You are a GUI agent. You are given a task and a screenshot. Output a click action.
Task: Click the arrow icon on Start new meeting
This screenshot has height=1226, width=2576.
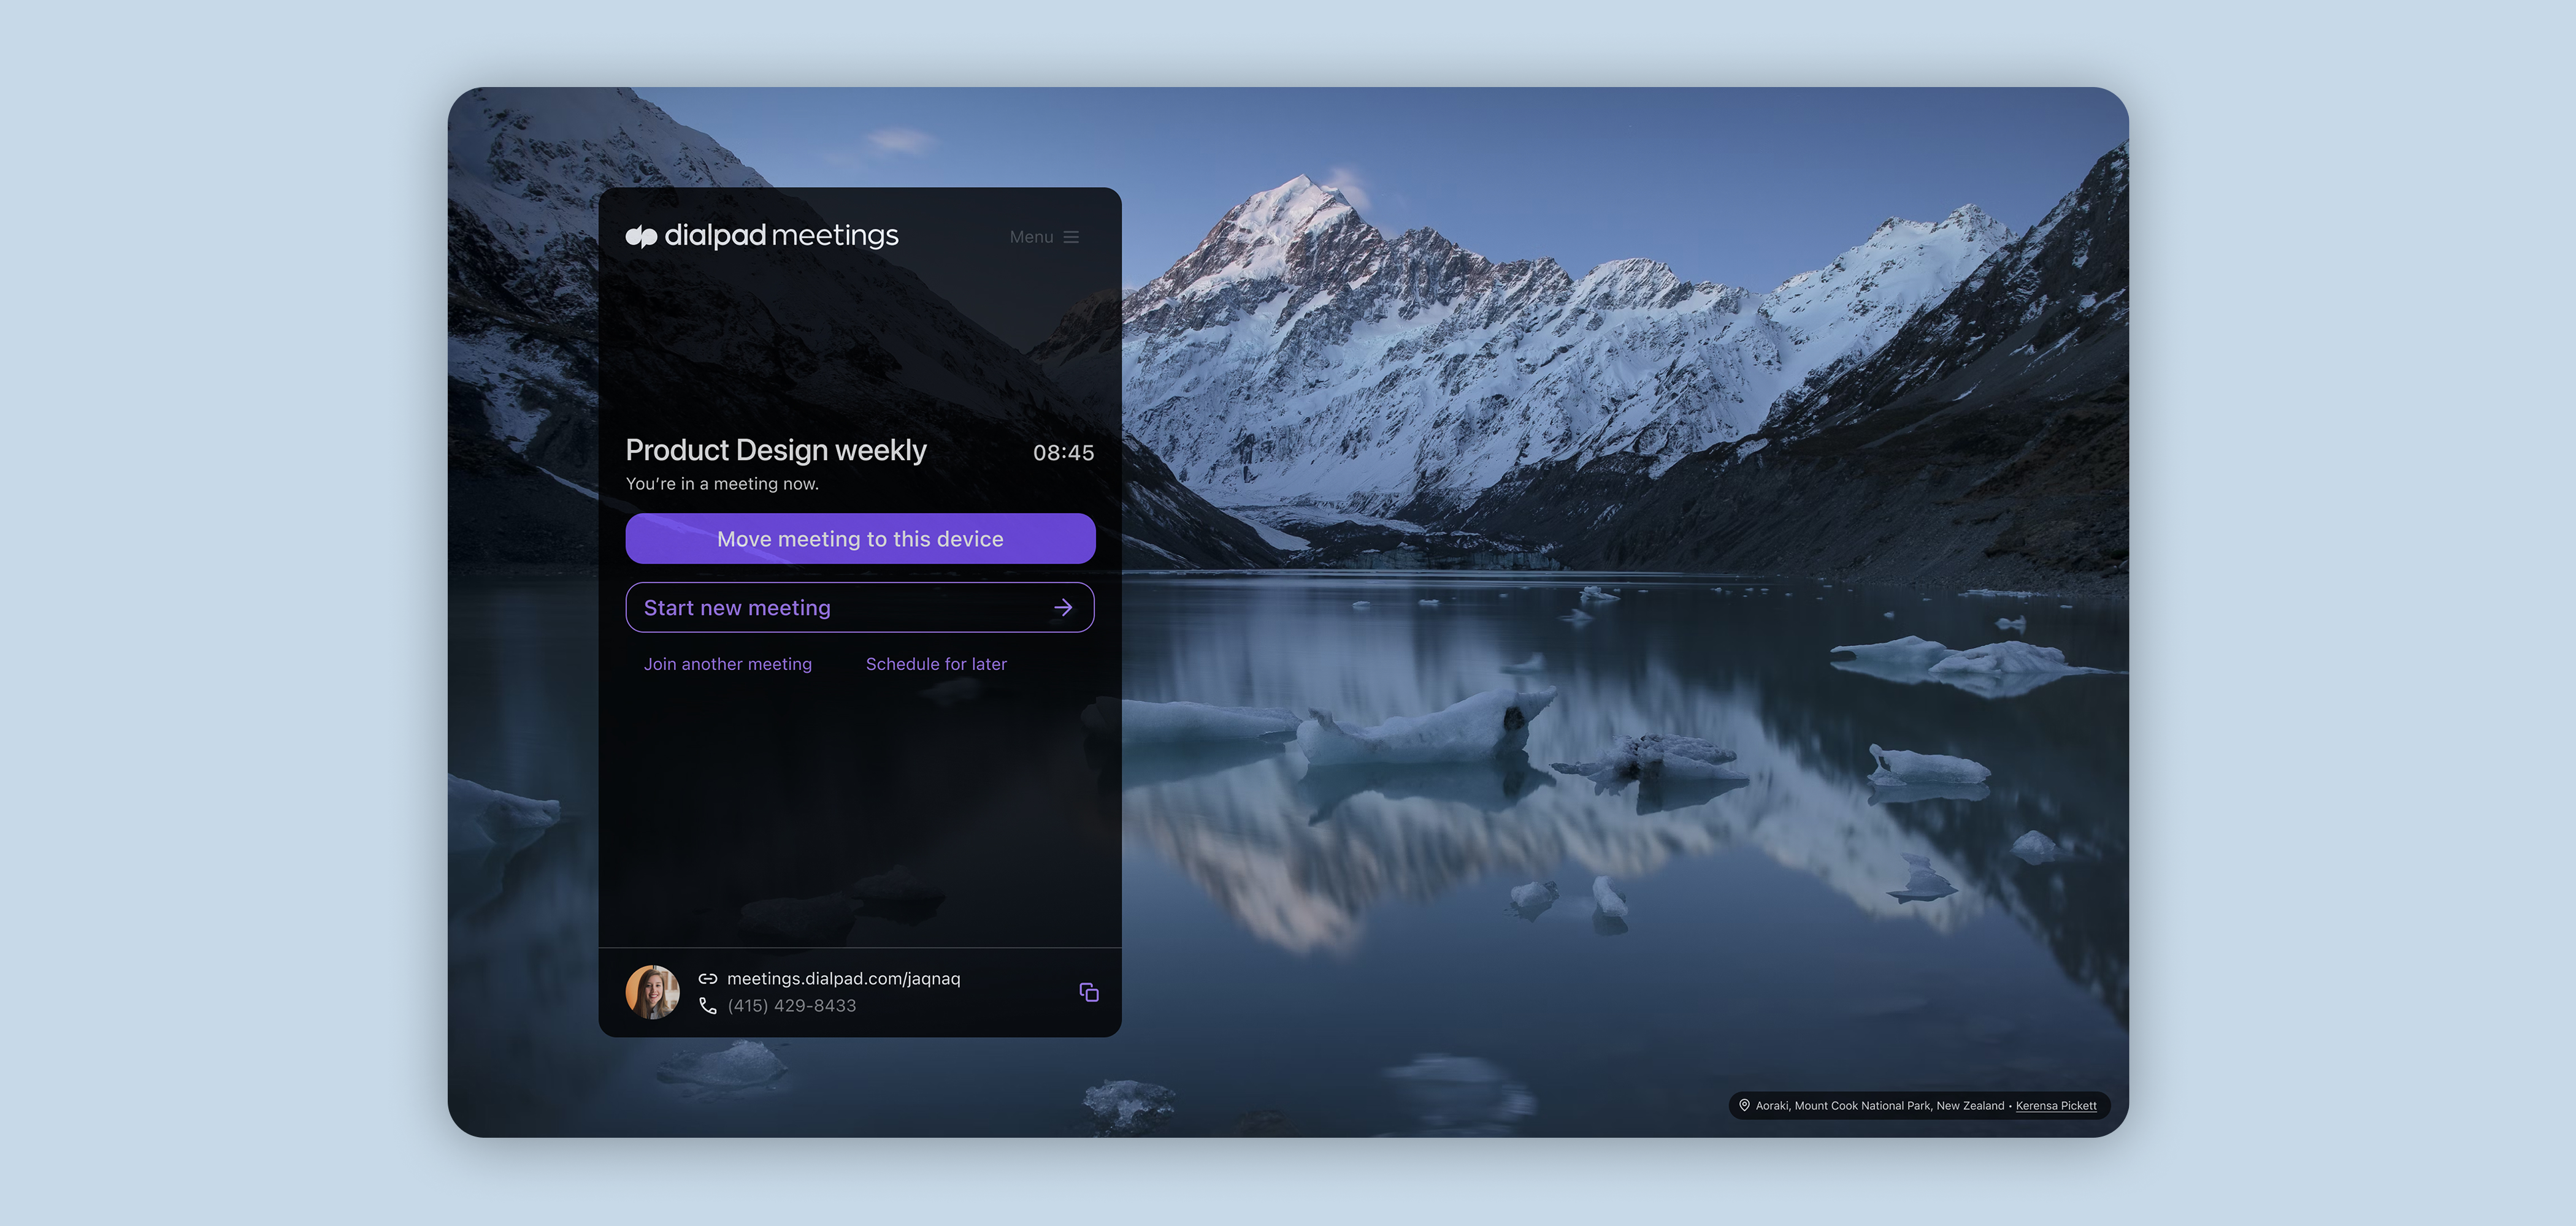1063,607
